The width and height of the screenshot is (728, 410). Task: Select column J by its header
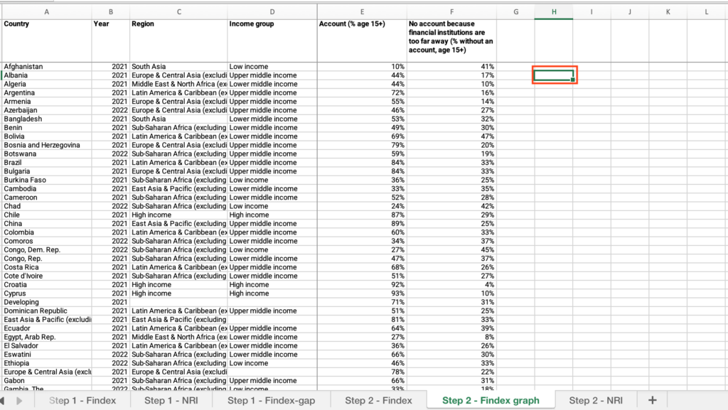coord(630,12)
